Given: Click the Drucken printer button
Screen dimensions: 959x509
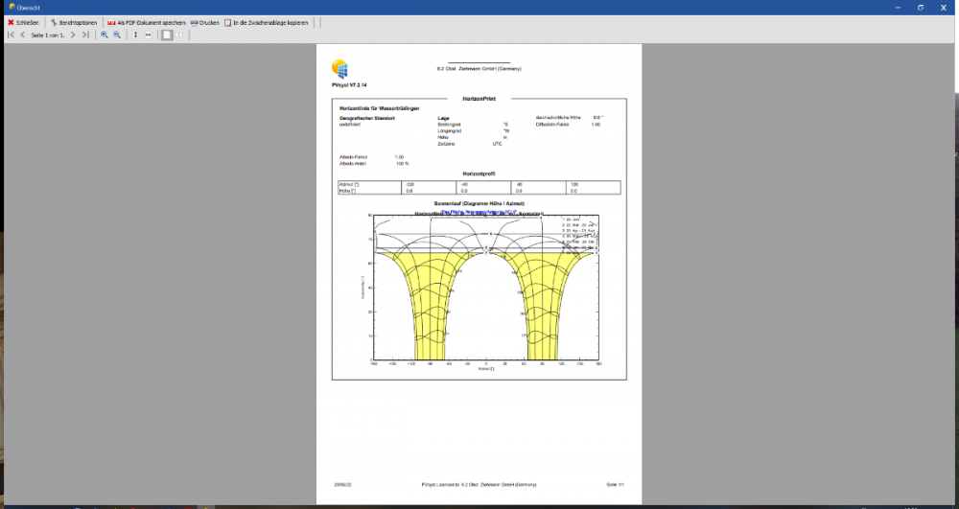Looking at the screenshot, I should pos(205,22).
